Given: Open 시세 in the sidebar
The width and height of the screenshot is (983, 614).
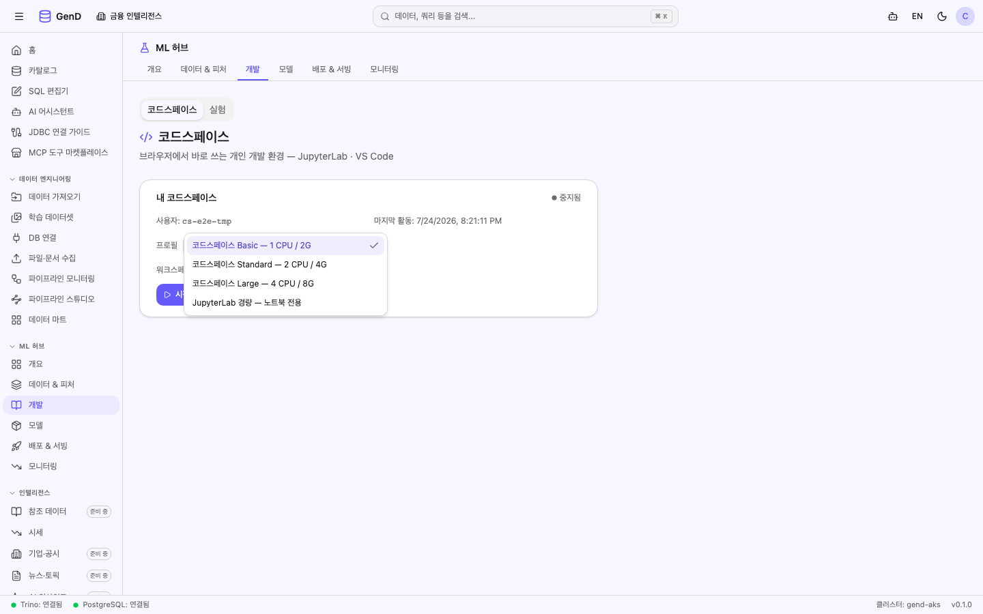Looking at the screenshot, I should [61, 533].
